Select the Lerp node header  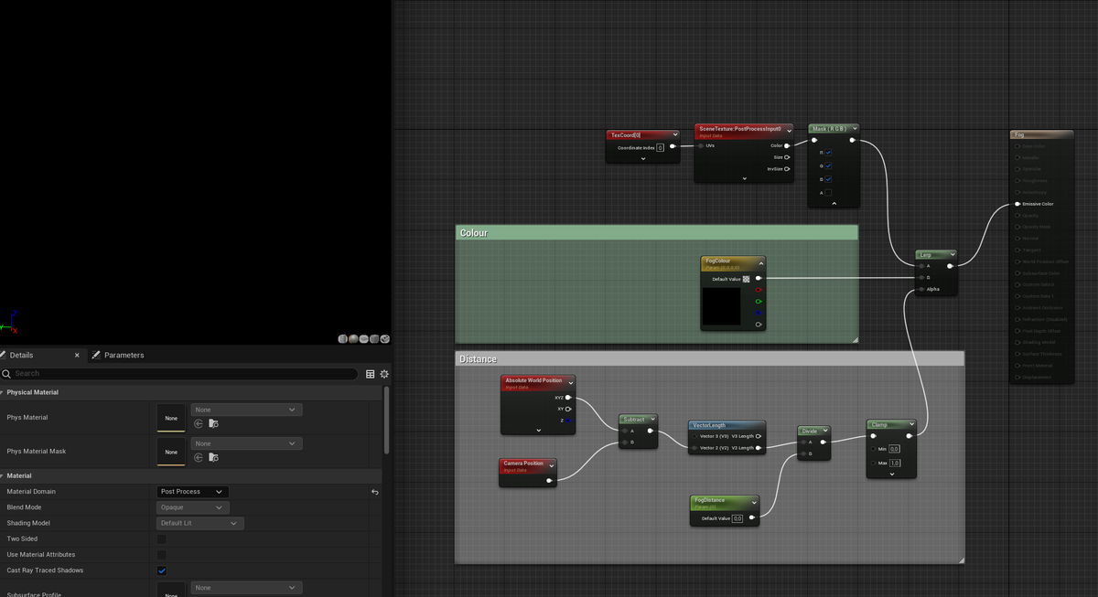point(936,254)
